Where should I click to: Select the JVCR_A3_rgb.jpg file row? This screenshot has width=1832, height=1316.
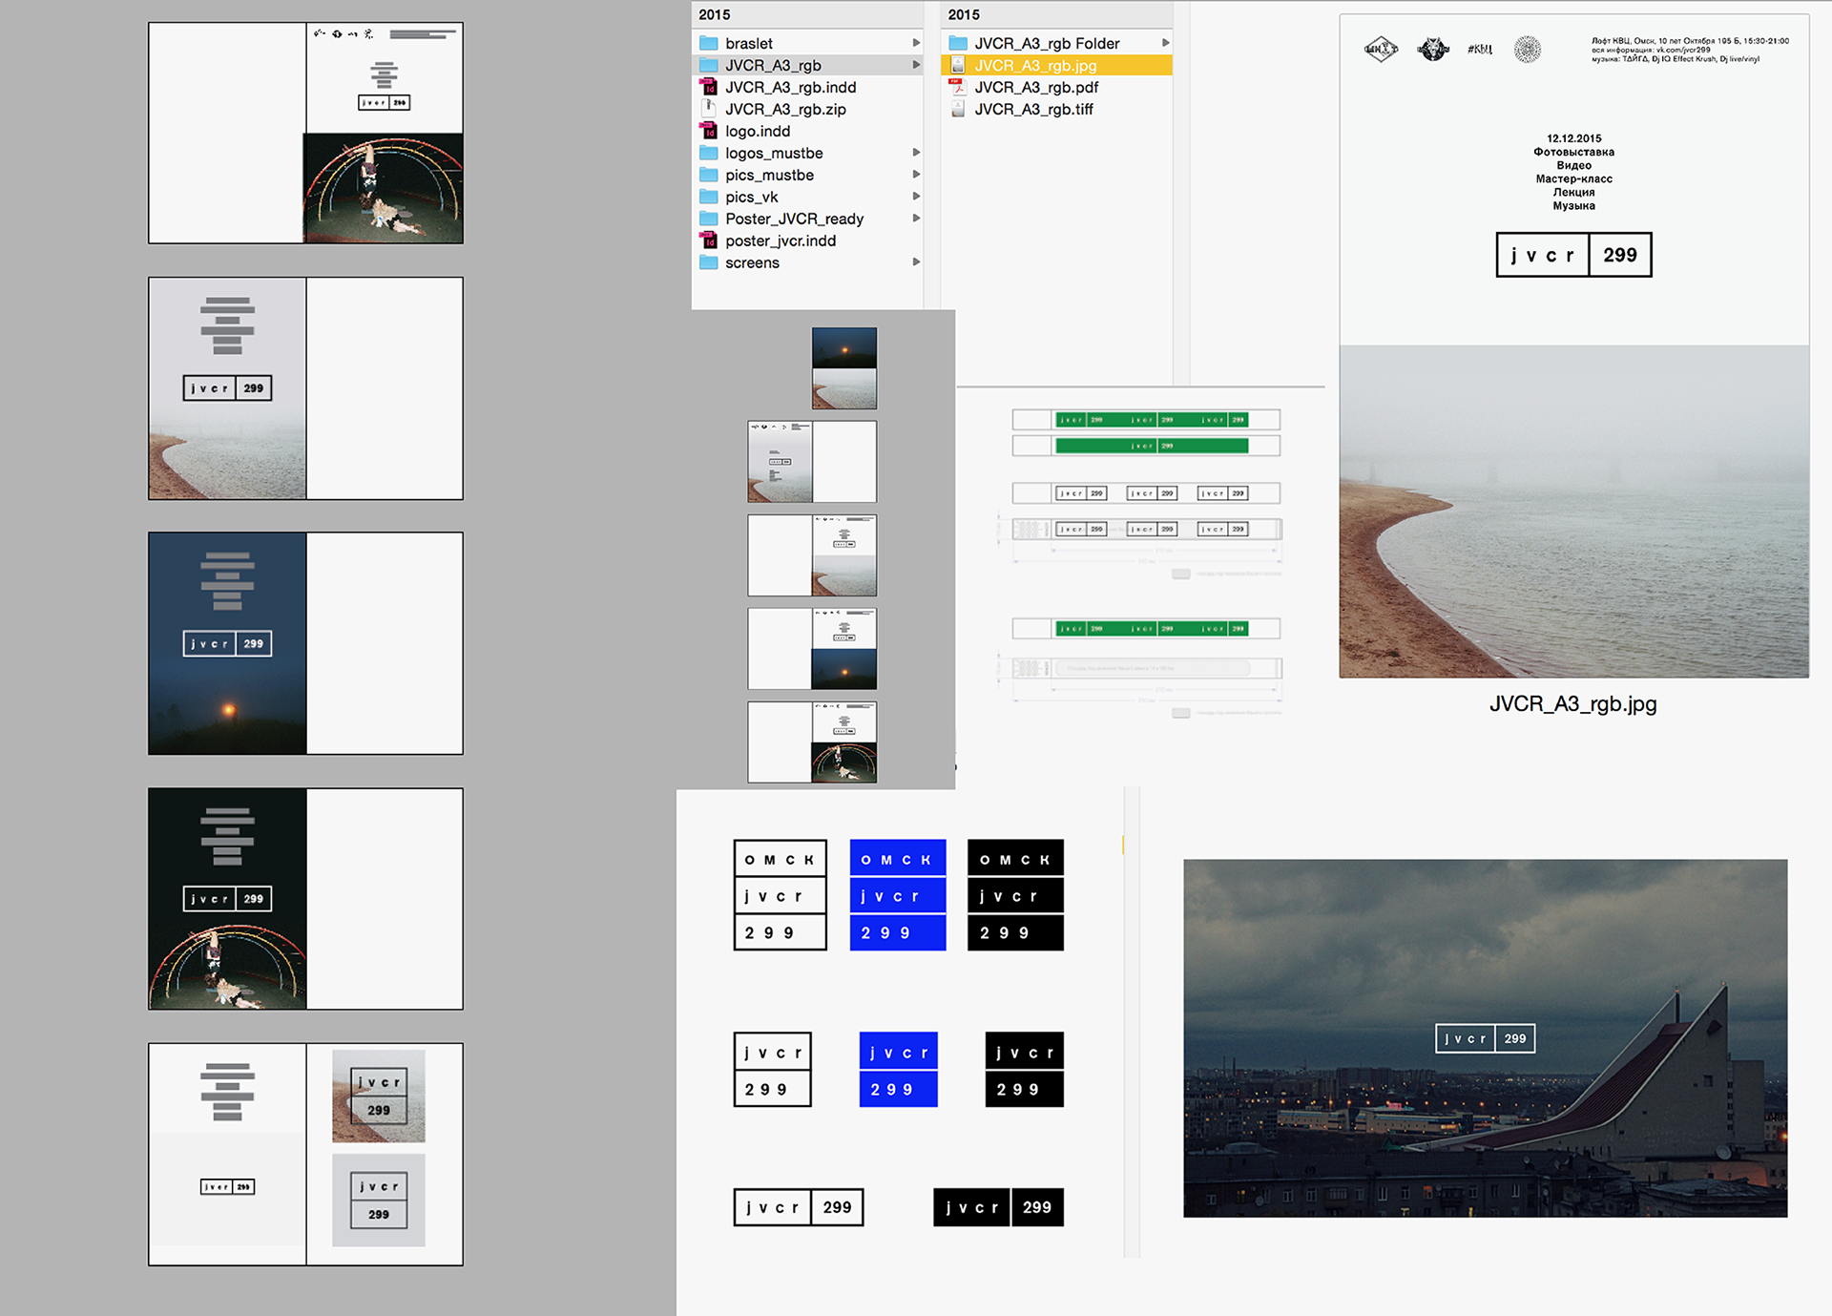click(1055, 65)
